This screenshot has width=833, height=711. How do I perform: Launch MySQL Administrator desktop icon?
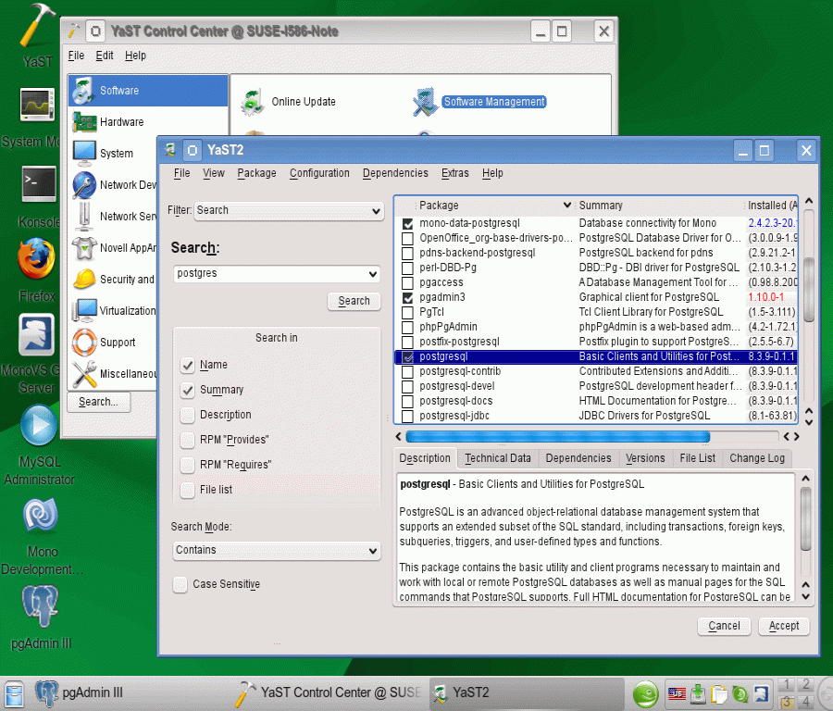(38, 425)
